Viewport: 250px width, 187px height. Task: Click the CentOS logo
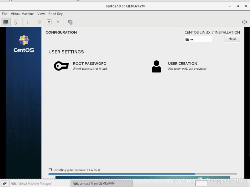tap(24, 44)
